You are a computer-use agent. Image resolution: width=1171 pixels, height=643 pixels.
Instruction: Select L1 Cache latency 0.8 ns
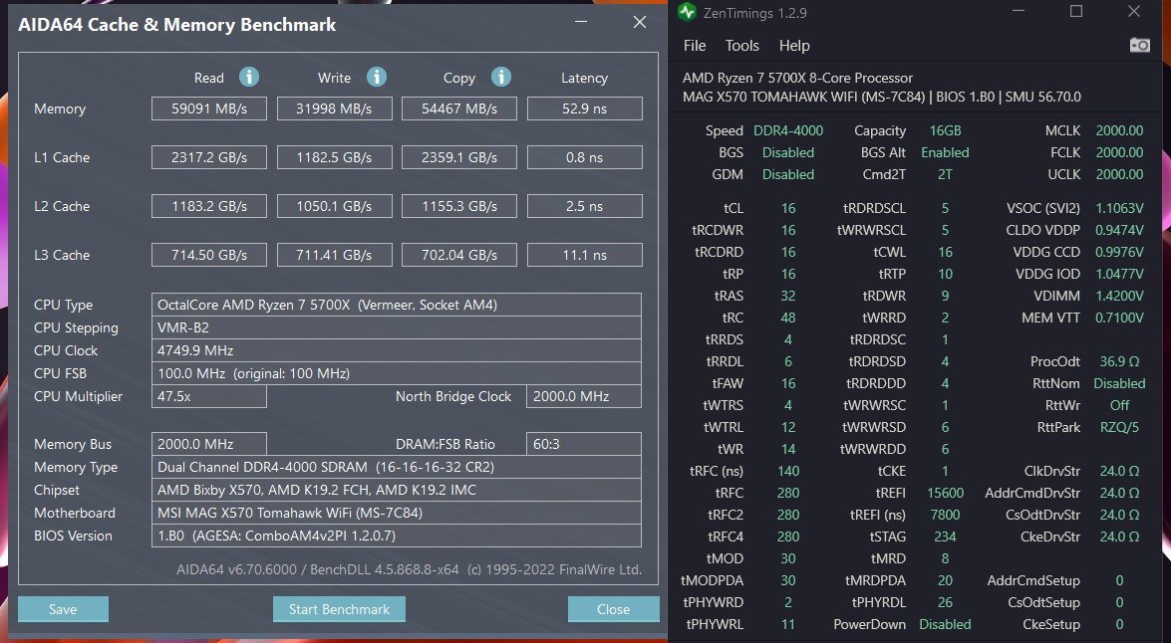click(x=585, y=157)
